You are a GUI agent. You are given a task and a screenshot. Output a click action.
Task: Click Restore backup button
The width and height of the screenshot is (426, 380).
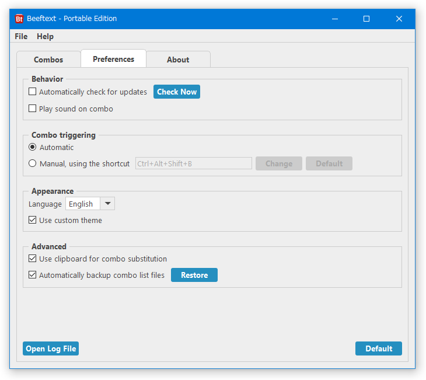(x=194, y=275)
